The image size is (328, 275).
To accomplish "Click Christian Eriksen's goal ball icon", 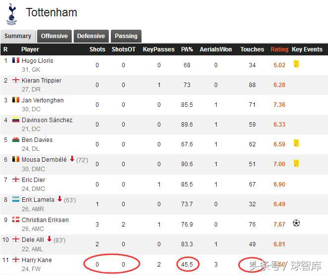I will [x=296, y=223].
